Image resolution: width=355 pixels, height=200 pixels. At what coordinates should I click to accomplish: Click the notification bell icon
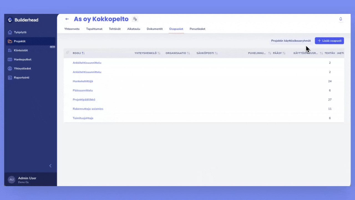point(341,19)
